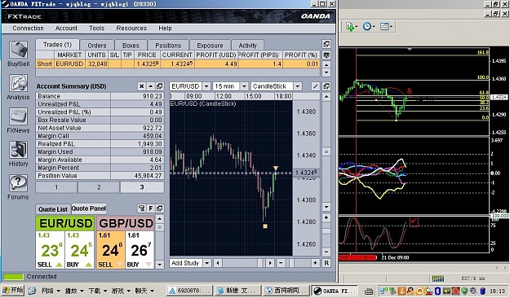Image resolution: width=510 pixels, height=298 pixels.
Task: Switch to the Exposure tab
Action: (x=210, y=46)
